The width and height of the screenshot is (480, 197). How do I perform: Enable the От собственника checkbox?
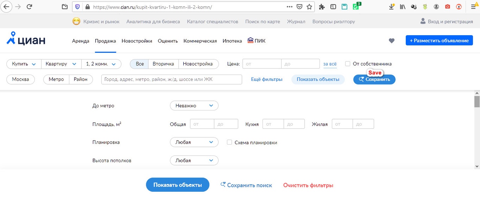click(348, 64)
